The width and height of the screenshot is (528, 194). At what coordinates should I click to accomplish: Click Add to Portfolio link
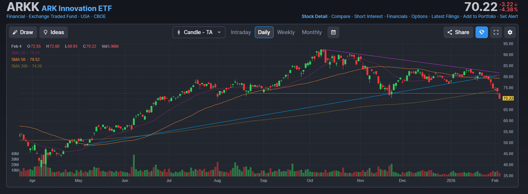pos(480,16)
